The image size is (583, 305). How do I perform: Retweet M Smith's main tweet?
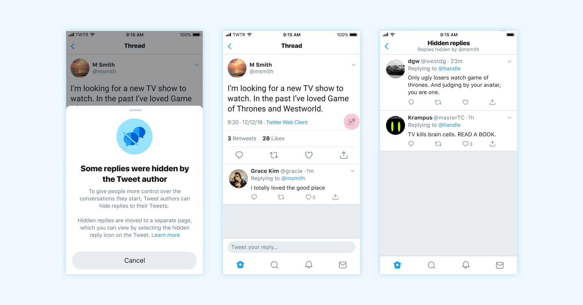[x=274, y=155]
